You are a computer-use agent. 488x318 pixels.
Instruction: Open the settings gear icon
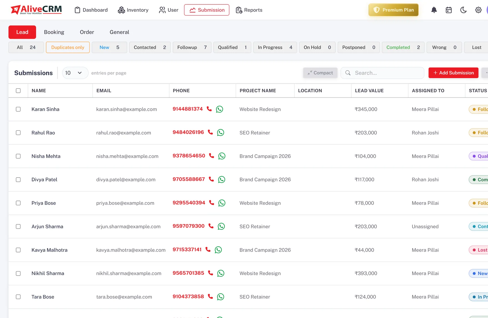(478, 10)
